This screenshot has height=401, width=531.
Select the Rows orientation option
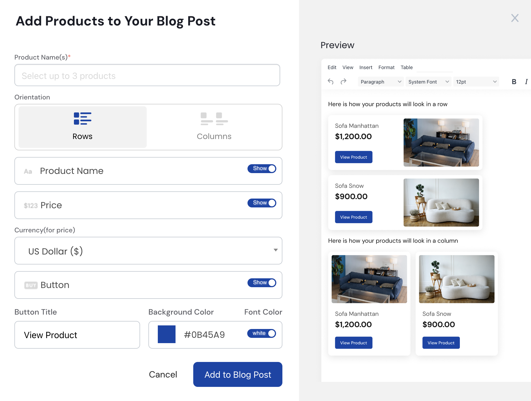[83, 127]
